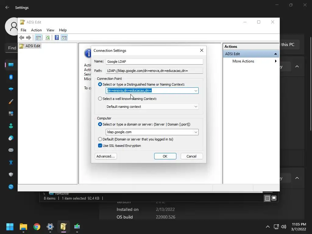Open the Personalization paintbrush icon in Settings
312x234 pixels.
click(11, 101)
